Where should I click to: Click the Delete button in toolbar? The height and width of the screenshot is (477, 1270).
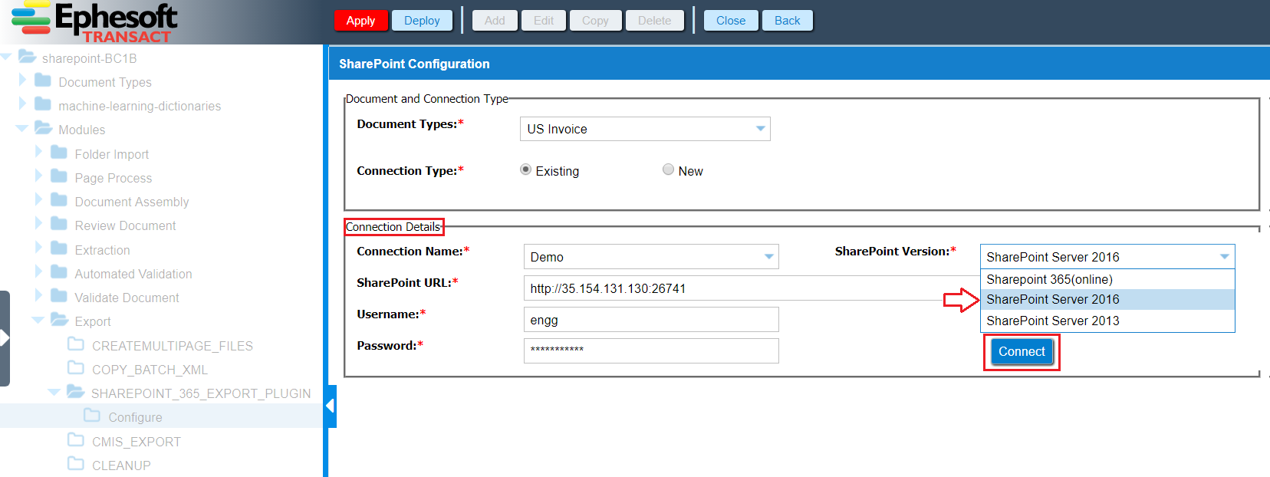coord(654,21)
